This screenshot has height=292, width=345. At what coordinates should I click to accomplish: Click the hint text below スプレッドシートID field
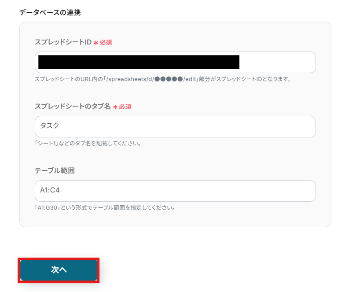(163, 79)
